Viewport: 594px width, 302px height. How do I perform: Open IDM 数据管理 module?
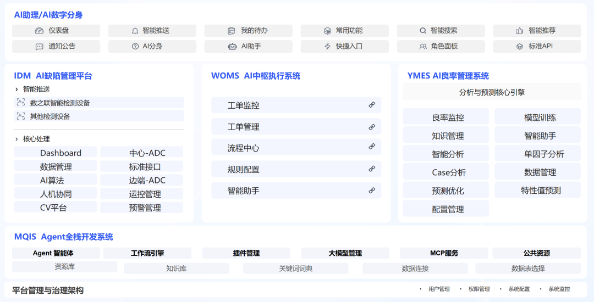pyautogui.click(x=56, y=166)
